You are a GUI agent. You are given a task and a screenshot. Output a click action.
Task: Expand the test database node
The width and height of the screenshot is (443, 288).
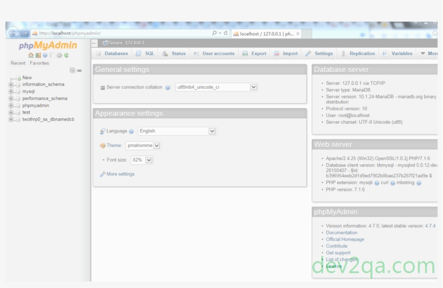pos(11,112)
